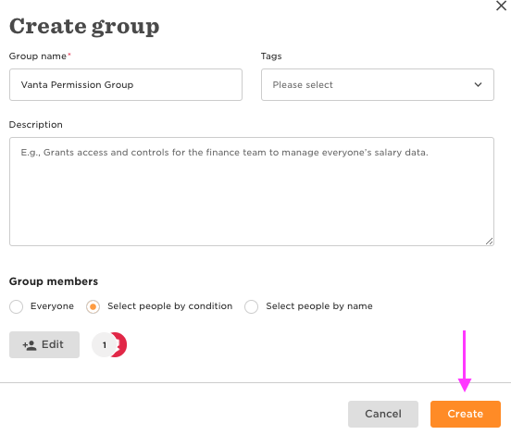The image size is (511, 435).
Task: Click the Edit members button
Action: tap(44, 344)
